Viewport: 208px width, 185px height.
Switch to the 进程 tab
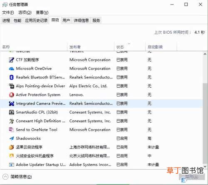6,20
